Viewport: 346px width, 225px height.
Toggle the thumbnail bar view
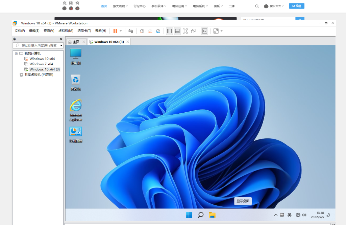tap(177, 31)
